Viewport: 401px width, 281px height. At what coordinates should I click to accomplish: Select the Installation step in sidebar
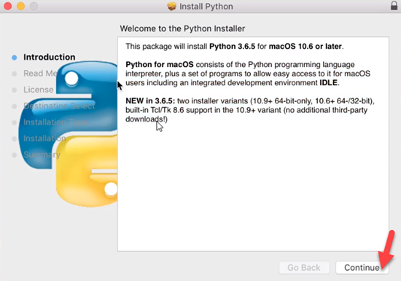(44, 138)
